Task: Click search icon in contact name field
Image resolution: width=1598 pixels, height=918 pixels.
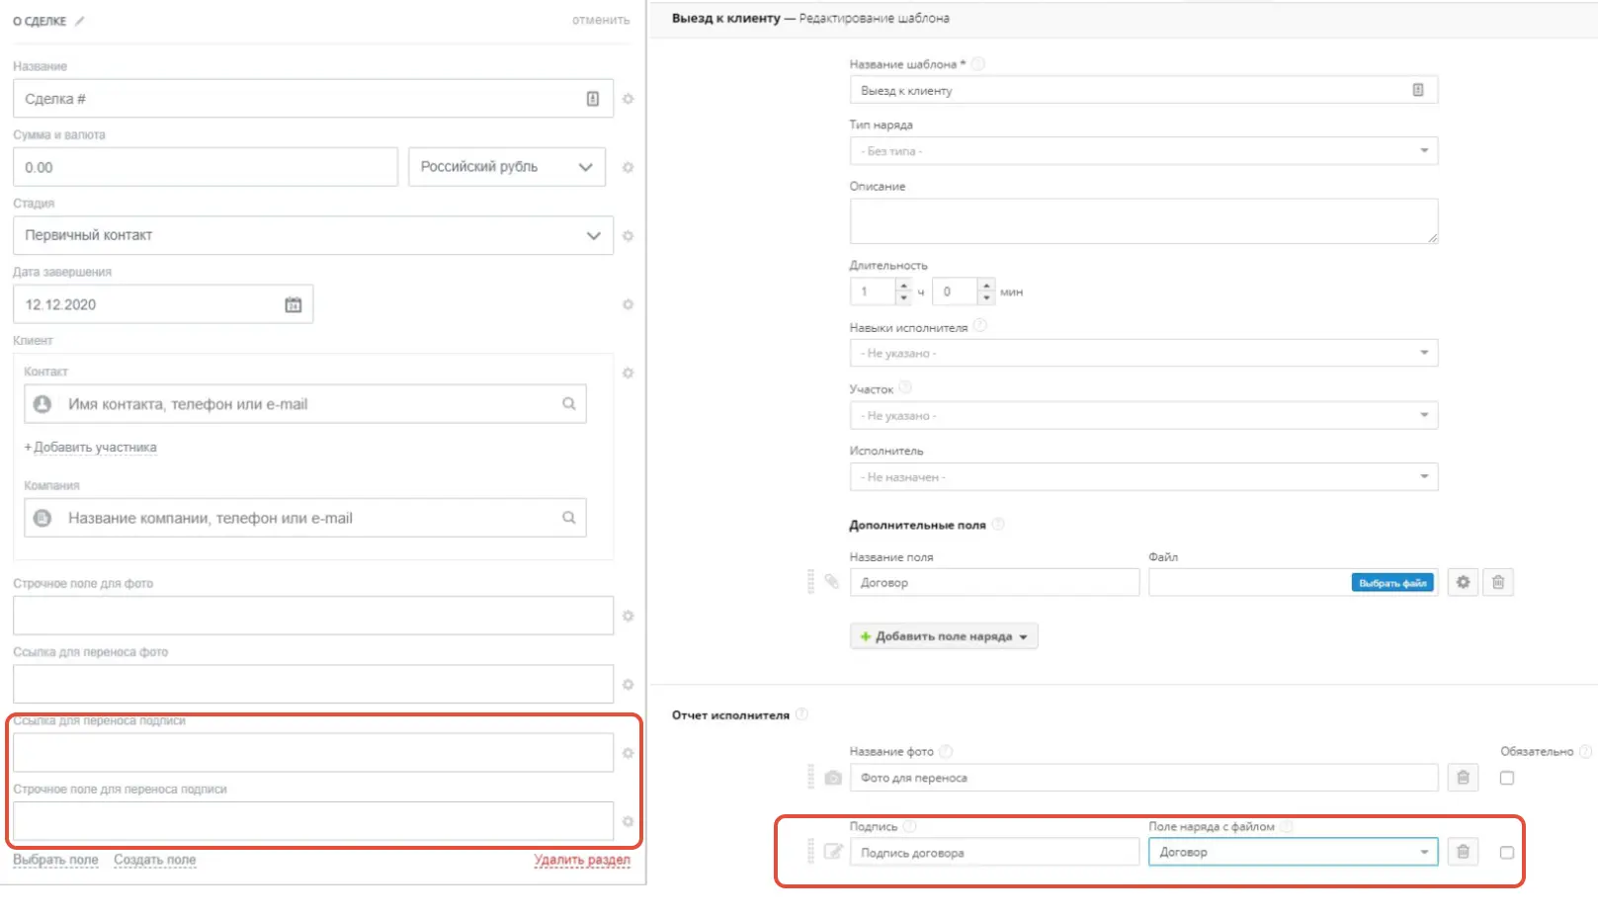Action: point(569,403)
